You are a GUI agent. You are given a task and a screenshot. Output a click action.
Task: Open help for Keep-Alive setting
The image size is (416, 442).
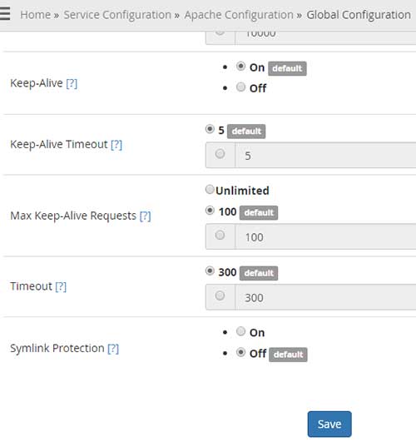click(72, 83)
